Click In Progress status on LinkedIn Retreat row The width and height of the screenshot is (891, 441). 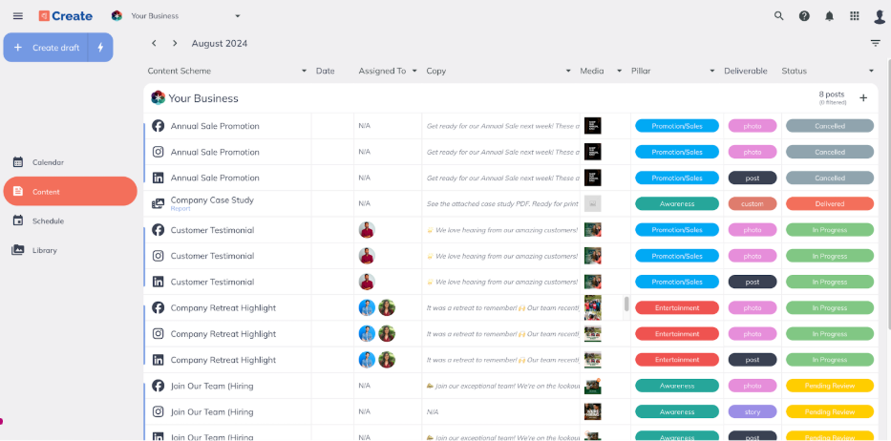830,360
